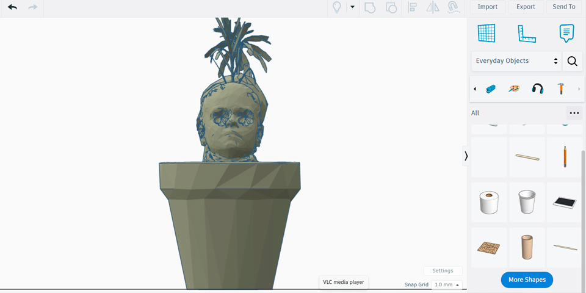Select the Align tool icon
Image resolution: width=586 pixels, height=293 pixels.
(x=413, y=7)
